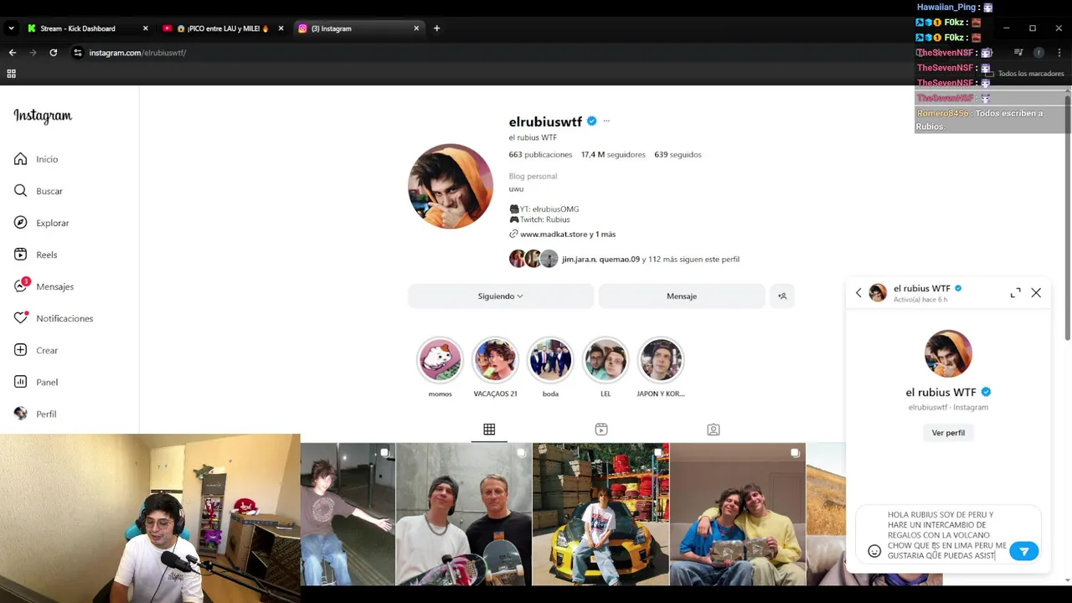Close the Instagram browser tab
Viewport: 1072px width, 603px height.
pyautogui.click(x=416, y=28)
